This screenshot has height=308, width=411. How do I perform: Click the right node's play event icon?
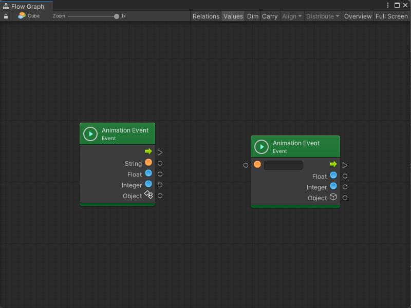pos(261,147)
